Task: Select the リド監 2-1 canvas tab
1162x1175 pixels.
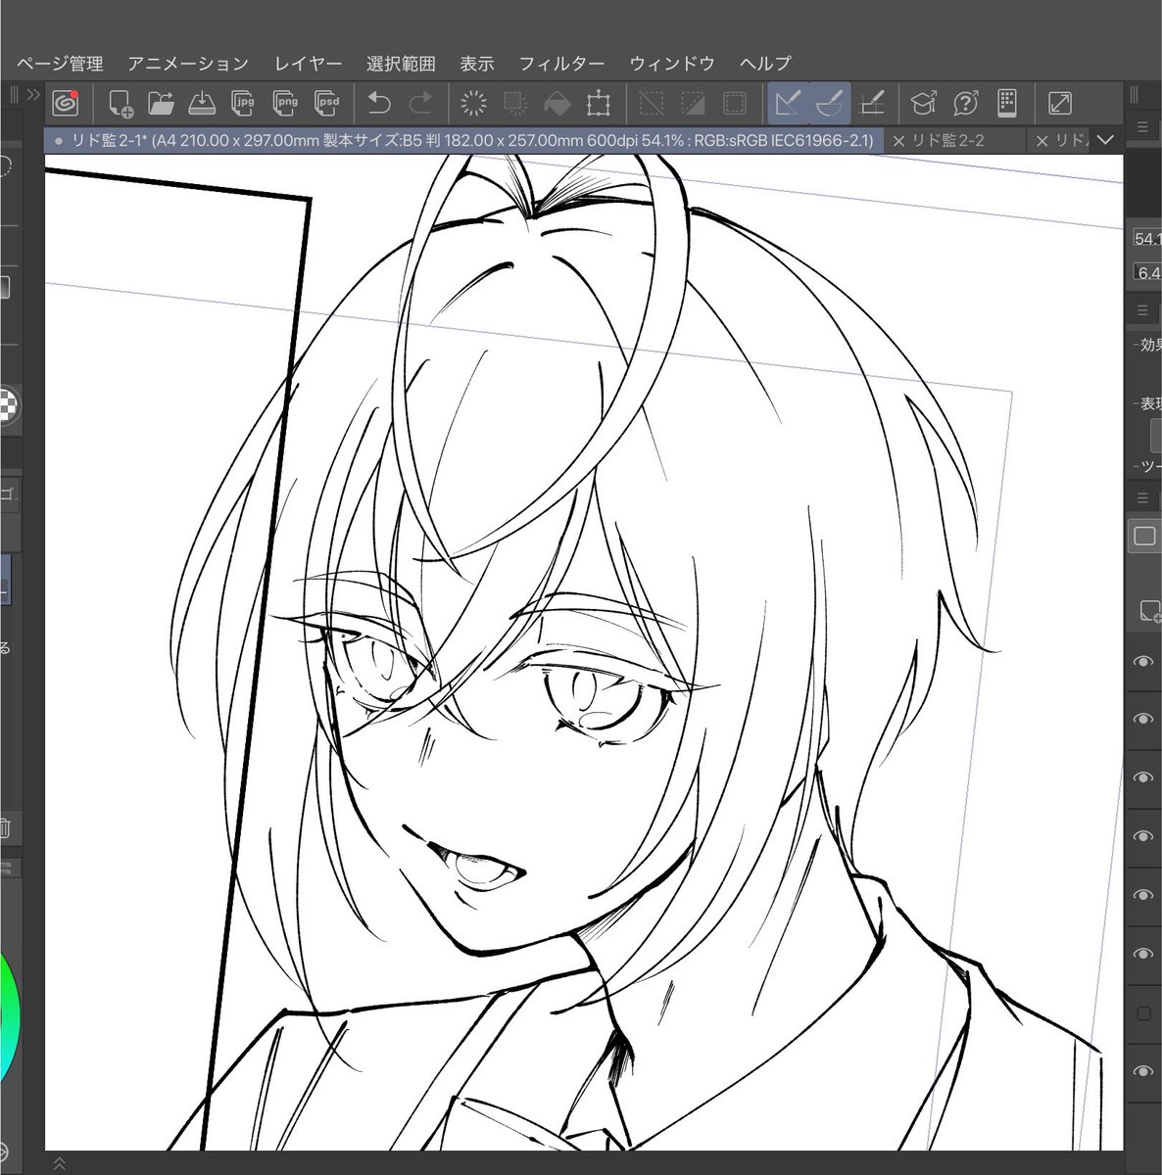Action: pyautogui.click(x=465, y=141)
